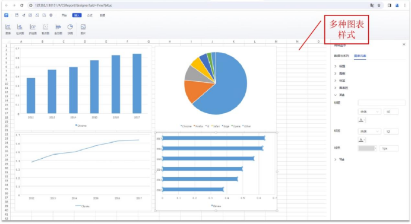Insert a scatter chart from toolbar
This screenshot has height=224, width=411.
pyautogui.click(x=45, y=29)
